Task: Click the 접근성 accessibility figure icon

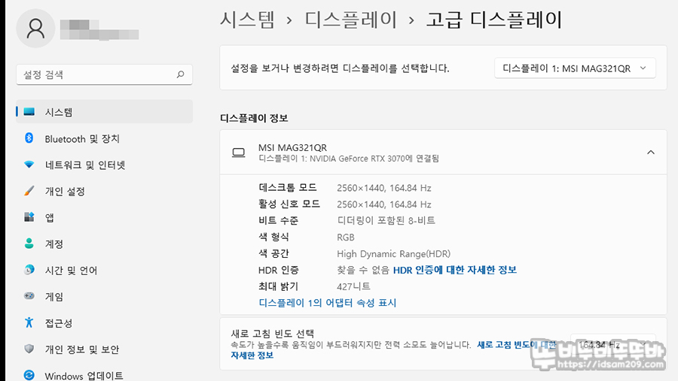Action: click(29, 322)
